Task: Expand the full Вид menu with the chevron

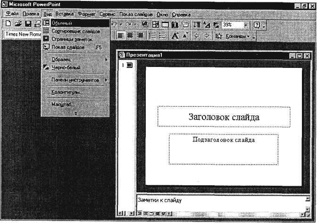Action: click(x=76, y=113)
